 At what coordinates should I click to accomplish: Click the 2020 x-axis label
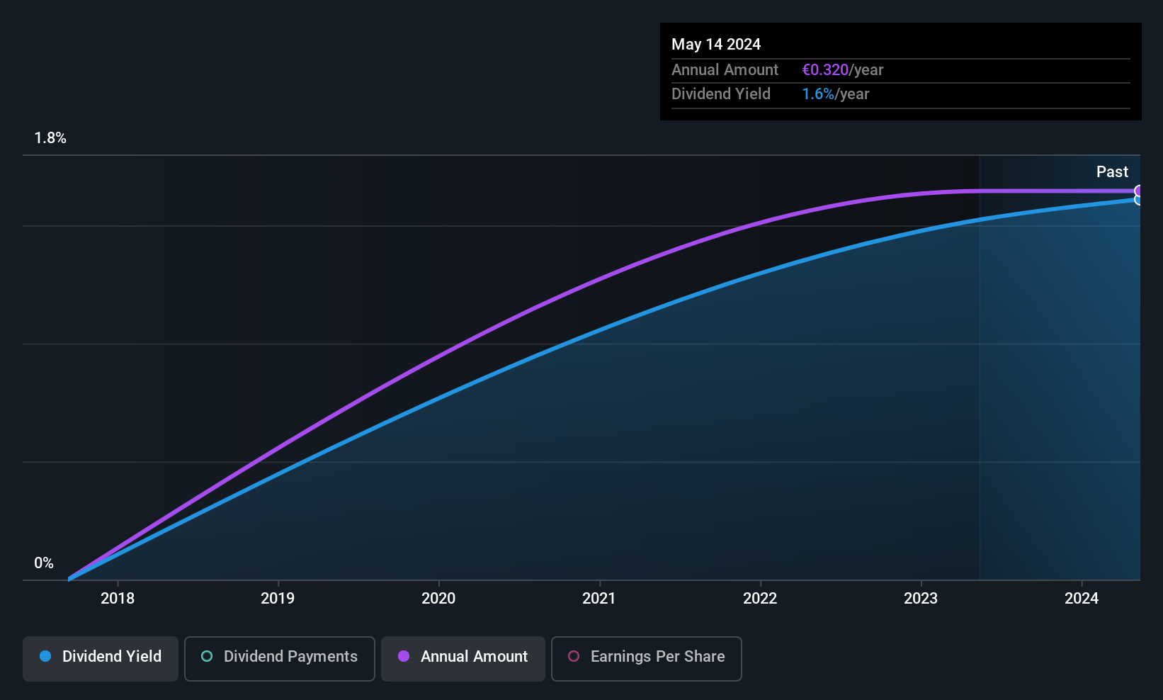438,598
